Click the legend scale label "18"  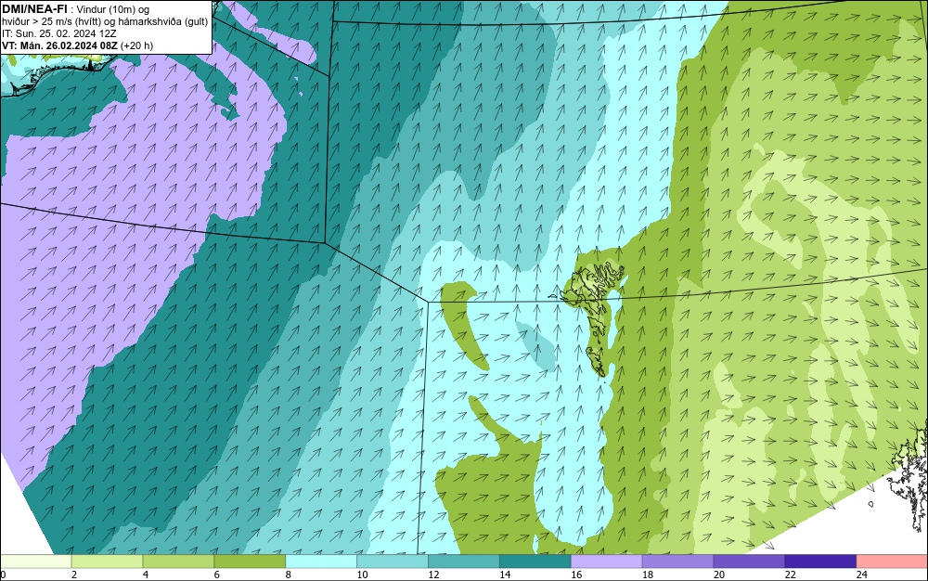pyautogui.click(x=648, y=575)
